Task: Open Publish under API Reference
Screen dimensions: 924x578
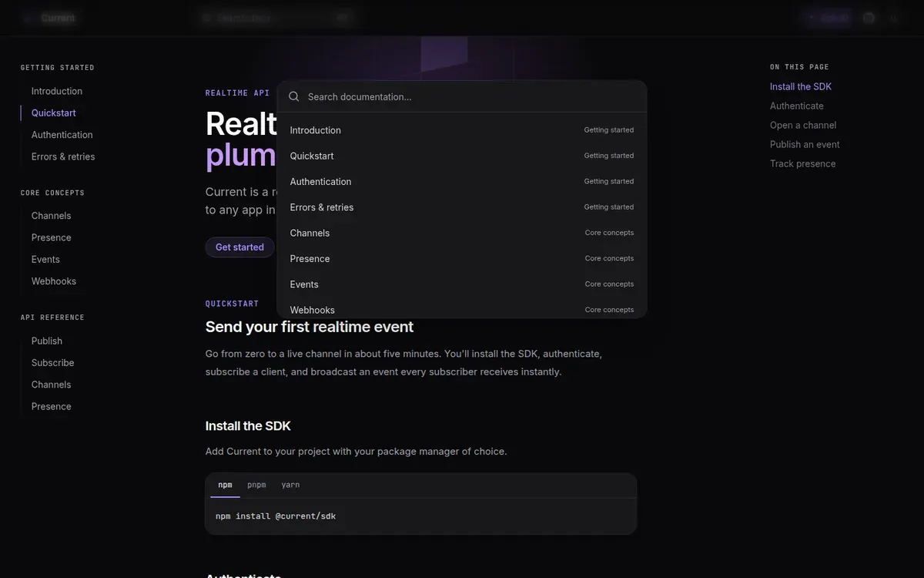Action: (x=47, y=341)
